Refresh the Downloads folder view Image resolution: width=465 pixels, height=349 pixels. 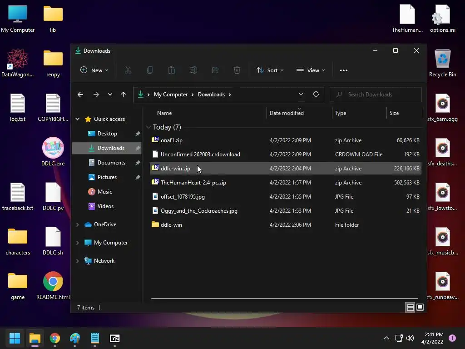tap(316, 94)
